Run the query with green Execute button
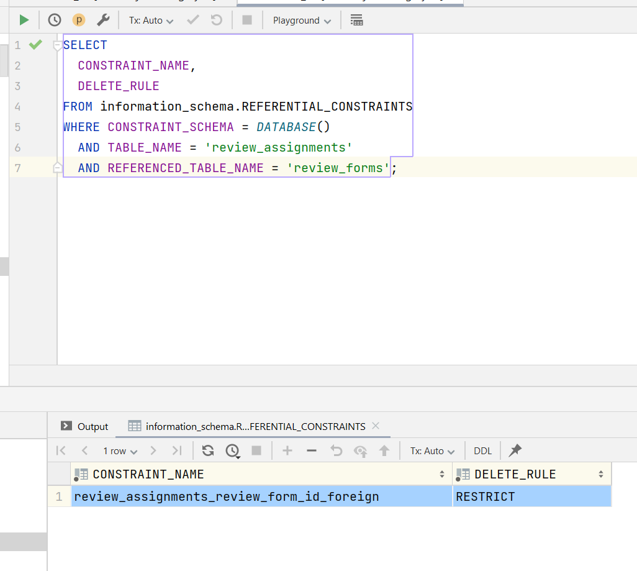 (x=24, y=20)
